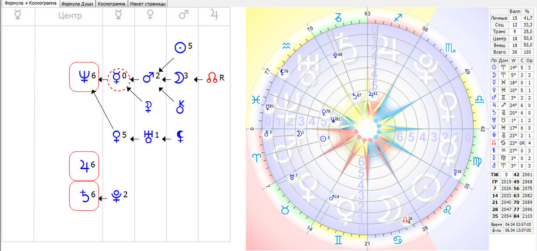Screen dimensions: 537x251
Task: Select the Chiron 0 marker in the chart
Action: (268, 133)
